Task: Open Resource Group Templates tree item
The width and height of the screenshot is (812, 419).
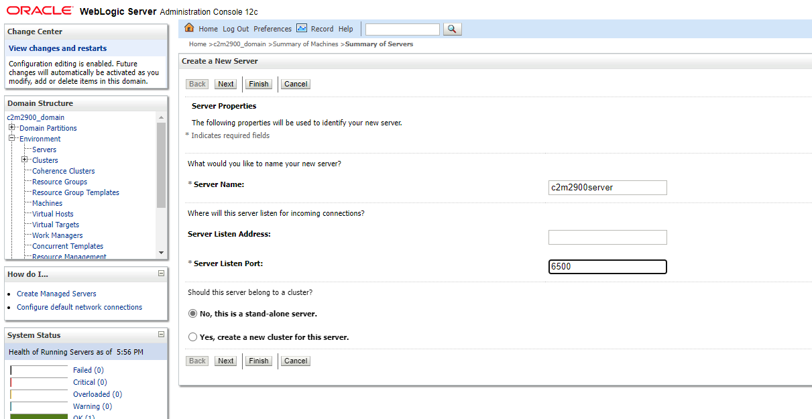Action: click(76, 192)
